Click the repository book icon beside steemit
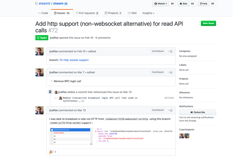This screenshot has width=233, height=157. (x=36, y=3)
